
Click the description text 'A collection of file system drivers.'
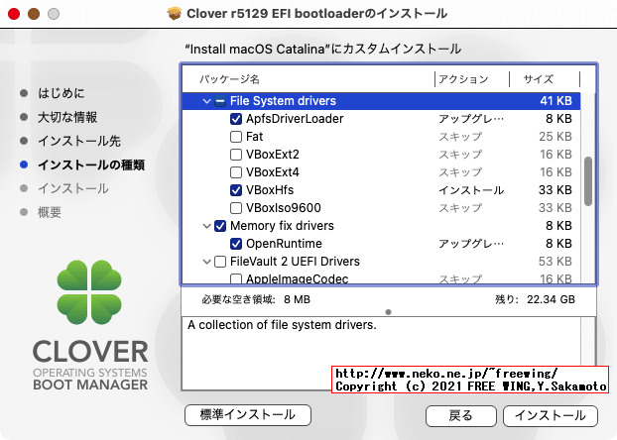(282, 325)
